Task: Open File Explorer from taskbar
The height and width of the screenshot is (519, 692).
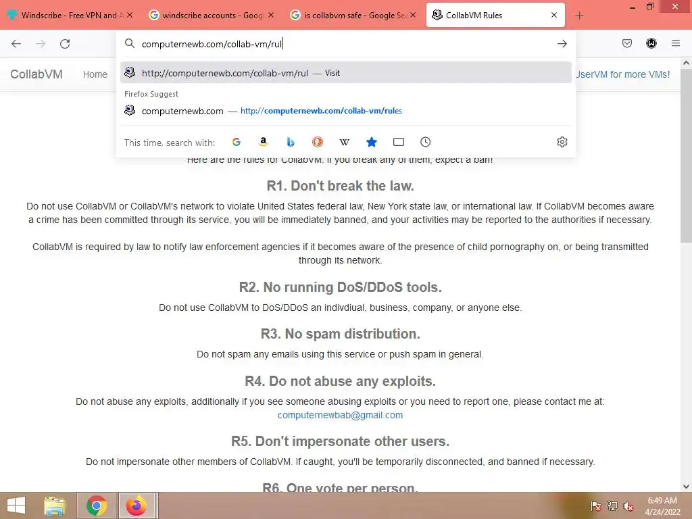Action: [x=55, y=505]
